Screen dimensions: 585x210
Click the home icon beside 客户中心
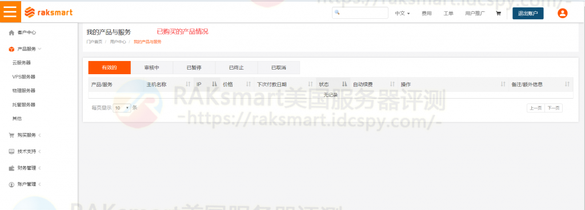(x=11, y=33)
